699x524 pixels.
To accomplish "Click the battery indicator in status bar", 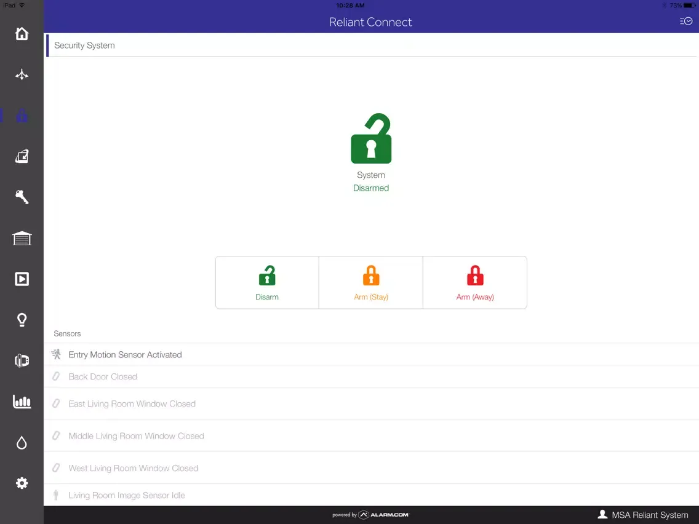I will [690, 6].
